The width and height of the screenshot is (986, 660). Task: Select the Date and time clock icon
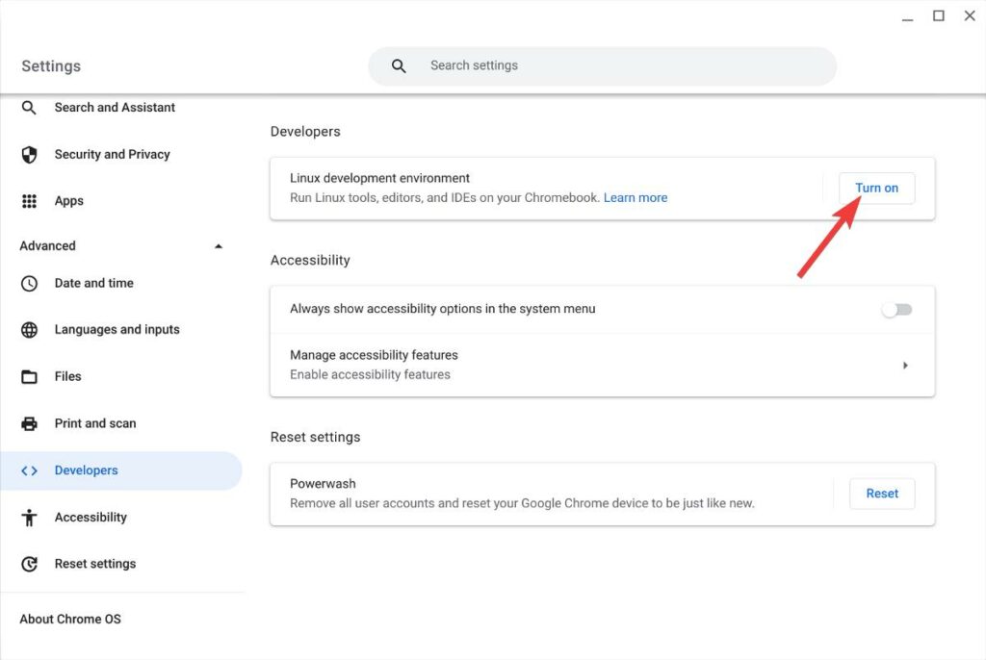(29, 283)
